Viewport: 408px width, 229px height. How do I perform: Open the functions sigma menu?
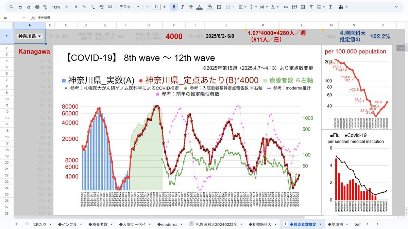(330, 7)
